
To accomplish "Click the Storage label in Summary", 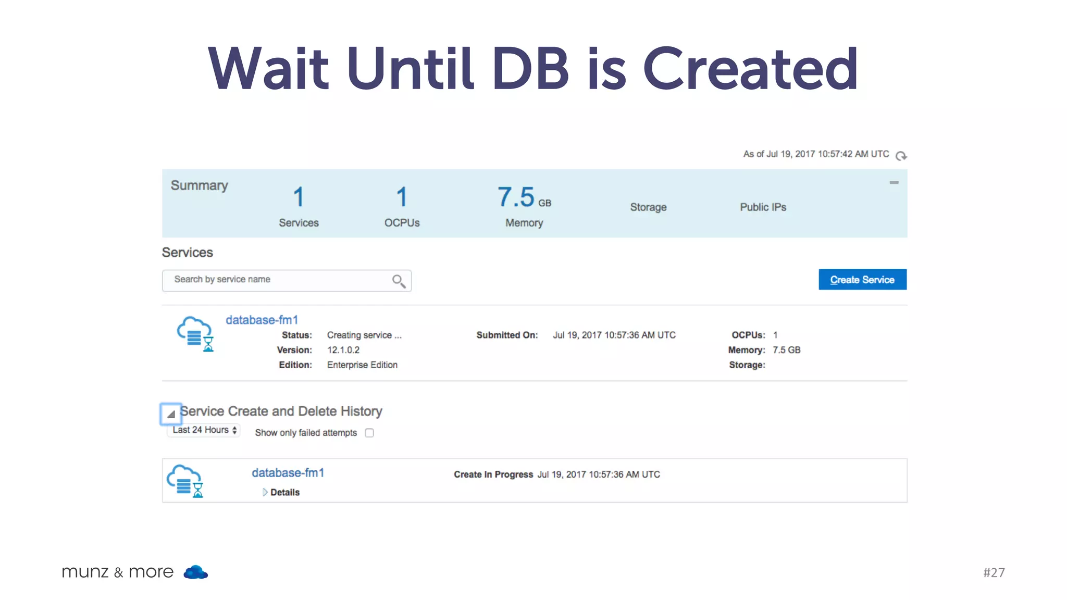I will click(648, 207).
